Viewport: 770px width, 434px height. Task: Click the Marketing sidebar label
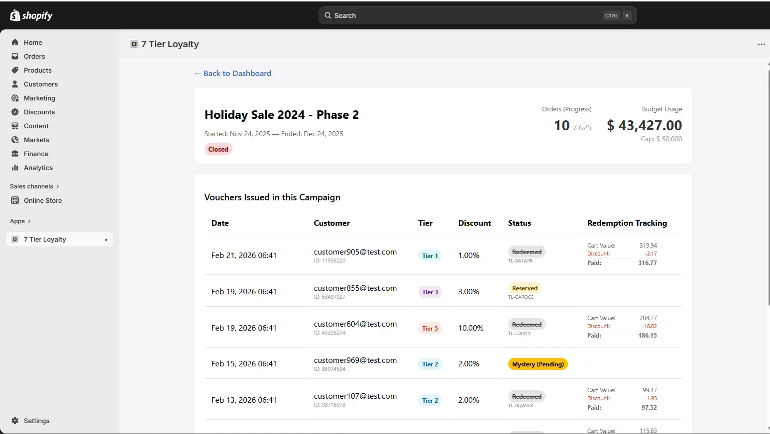[39, 98]
